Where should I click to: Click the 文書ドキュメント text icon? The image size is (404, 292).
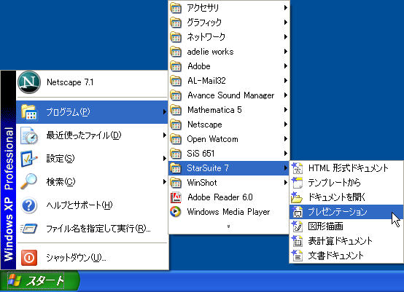pyautogui.click(x=297, y=256)
